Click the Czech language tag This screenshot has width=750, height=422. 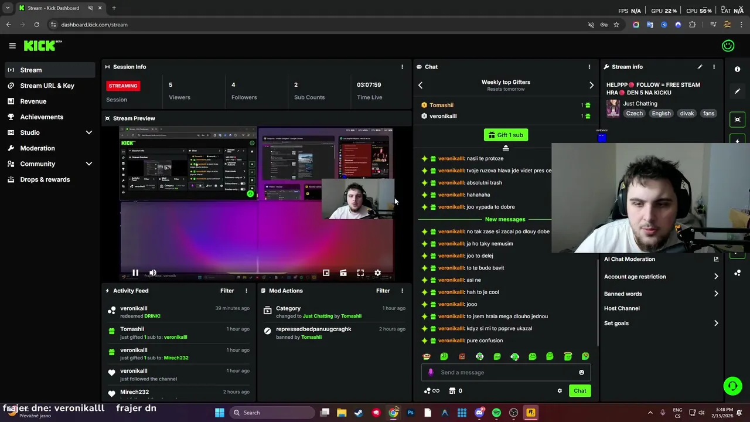click(x=634, y=114)
